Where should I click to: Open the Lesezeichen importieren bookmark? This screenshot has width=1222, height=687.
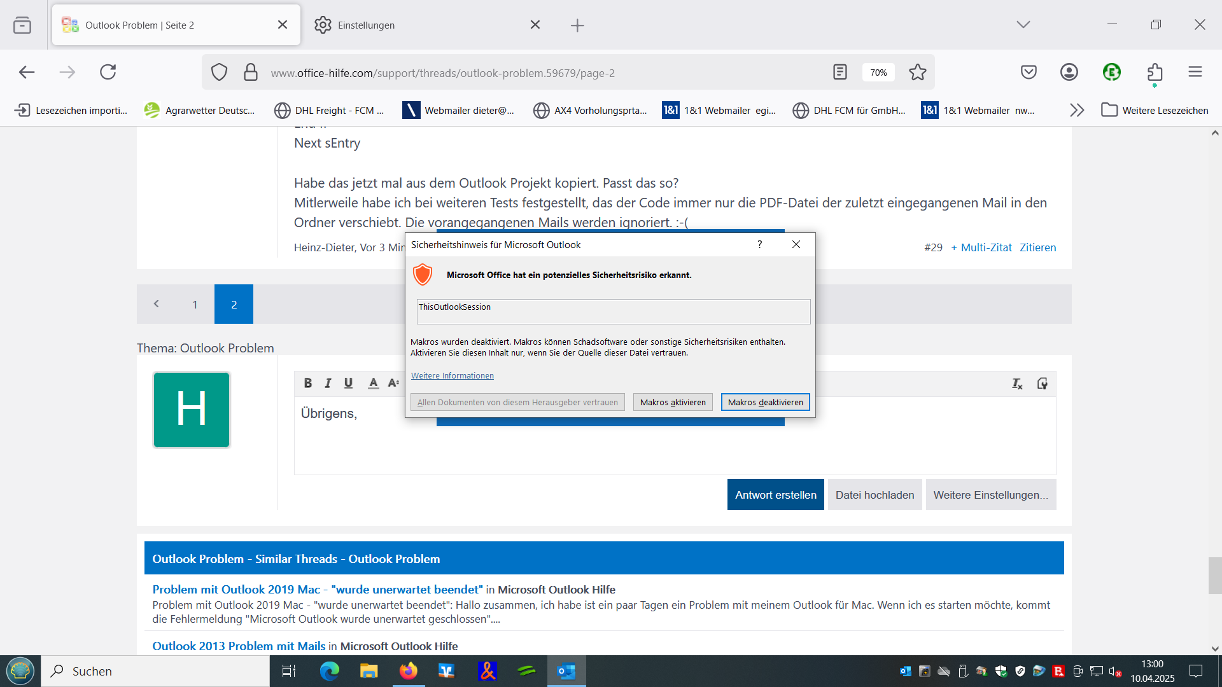coord(71,110)
